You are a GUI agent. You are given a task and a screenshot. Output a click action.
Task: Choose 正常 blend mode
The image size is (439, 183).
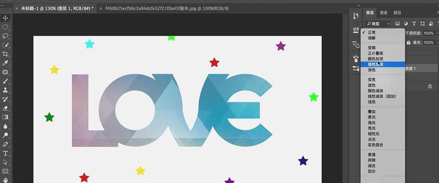[383, 32]
